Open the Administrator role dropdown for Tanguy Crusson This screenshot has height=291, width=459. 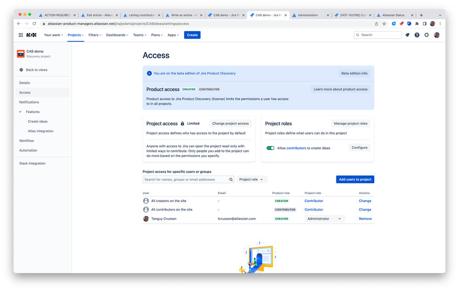[x=325, y=219]
